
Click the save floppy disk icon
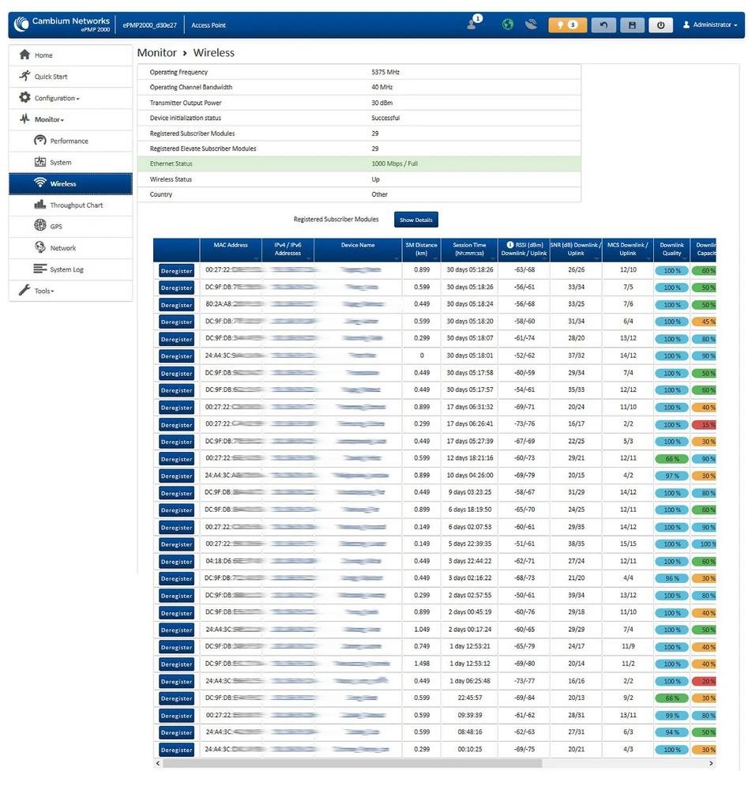(x=632, y=24)
